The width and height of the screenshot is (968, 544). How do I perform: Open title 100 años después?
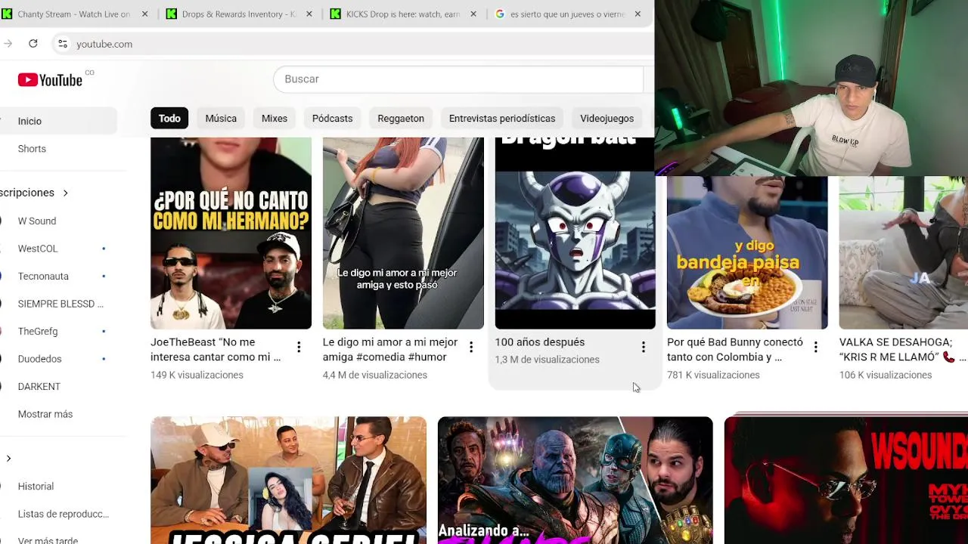pos(540,342)
